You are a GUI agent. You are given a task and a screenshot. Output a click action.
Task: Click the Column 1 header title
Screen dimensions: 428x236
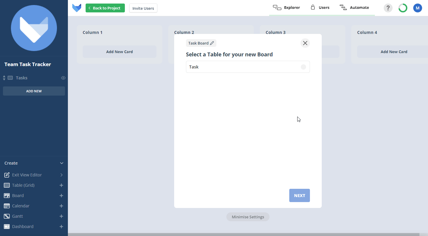click(x=92, y=32)
